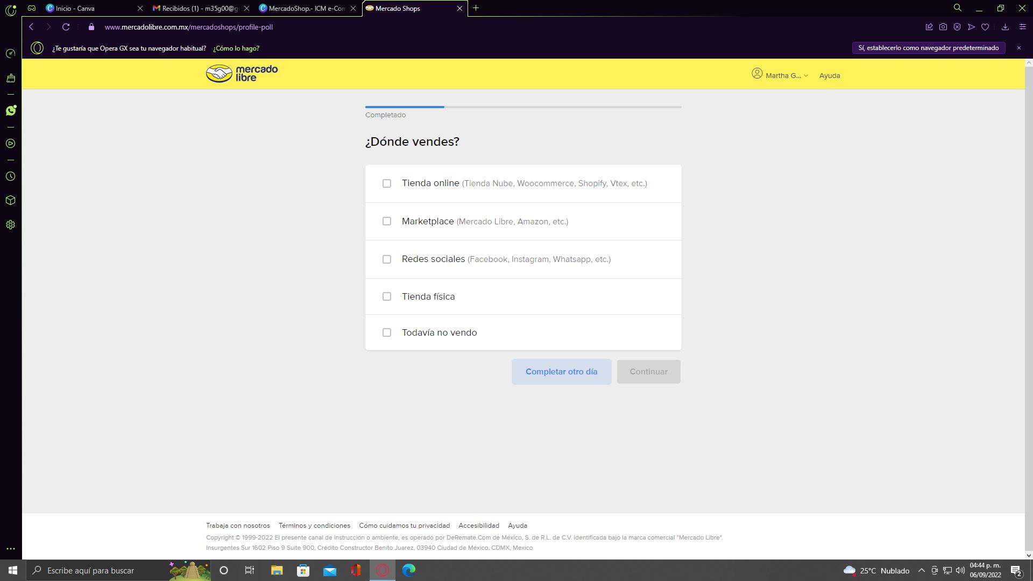This screenshot has height=581, width=1033.
Task: Click the snapshot camera icon in the address bar
Action: point(943,27)
